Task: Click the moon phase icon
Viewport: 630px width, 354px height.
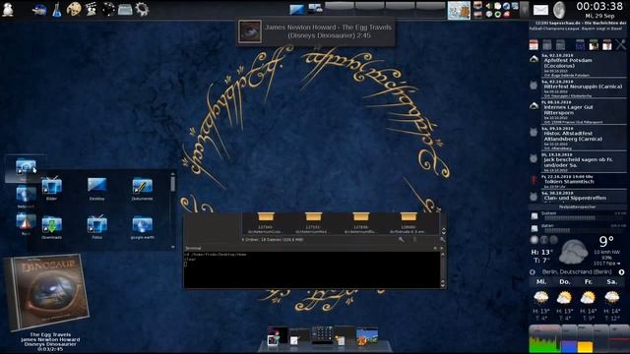Action: [x=559, y=10]
